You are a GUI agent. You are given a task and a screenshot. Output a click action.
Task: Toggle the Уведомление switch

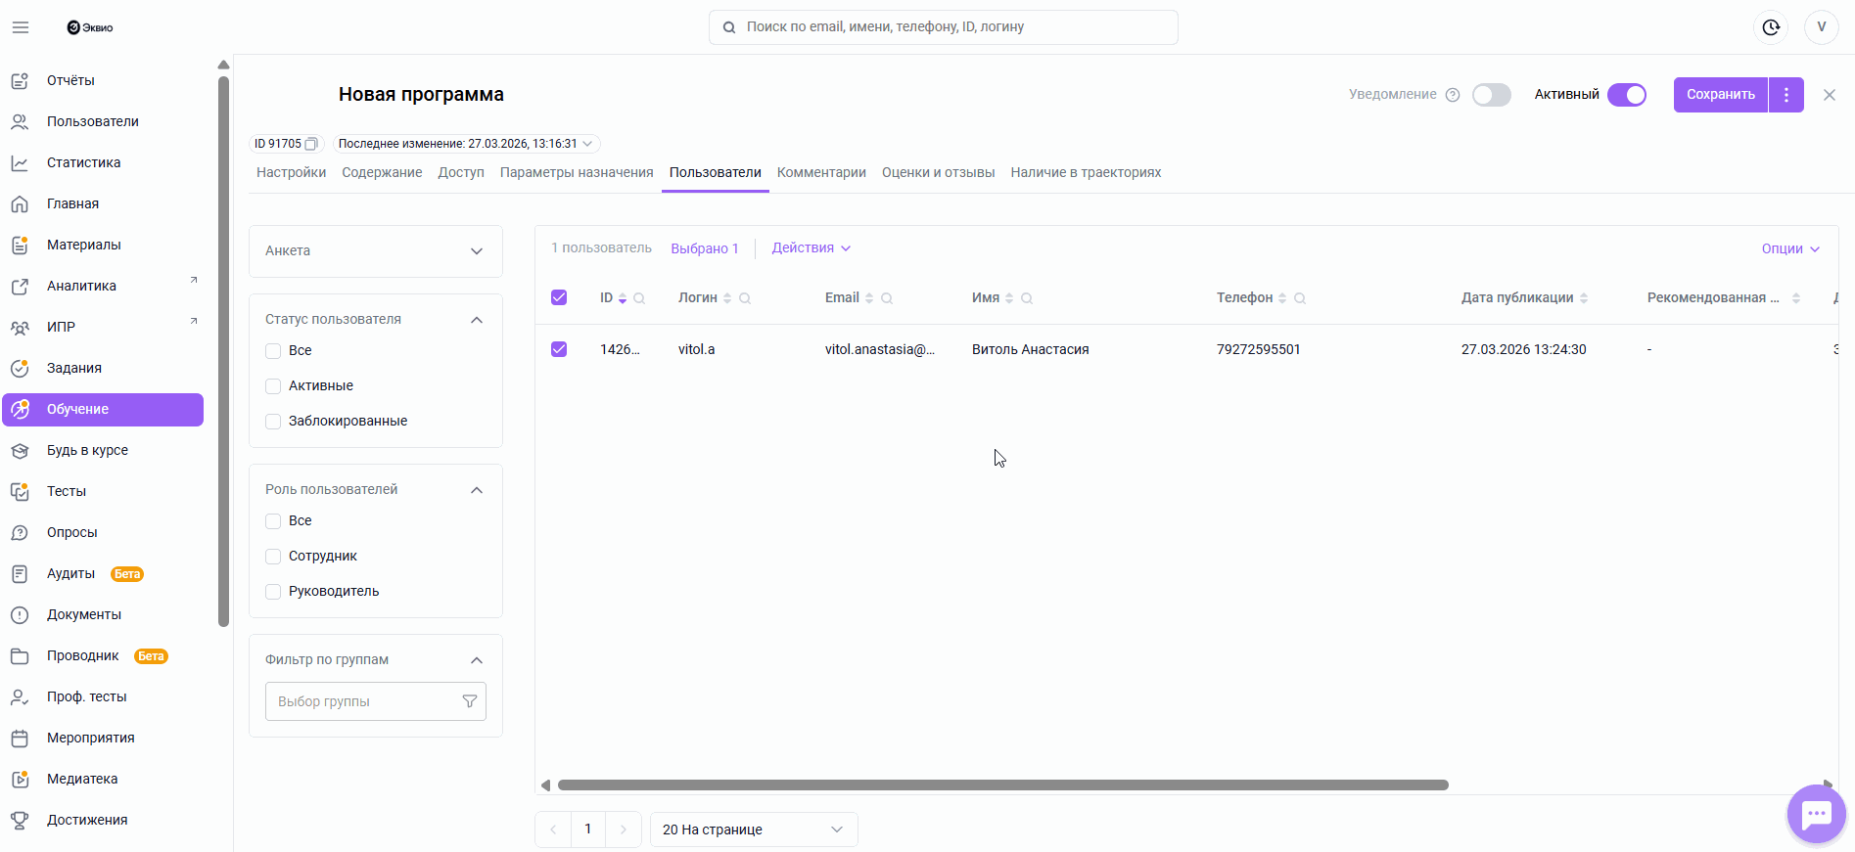[x=1491, y=95]
